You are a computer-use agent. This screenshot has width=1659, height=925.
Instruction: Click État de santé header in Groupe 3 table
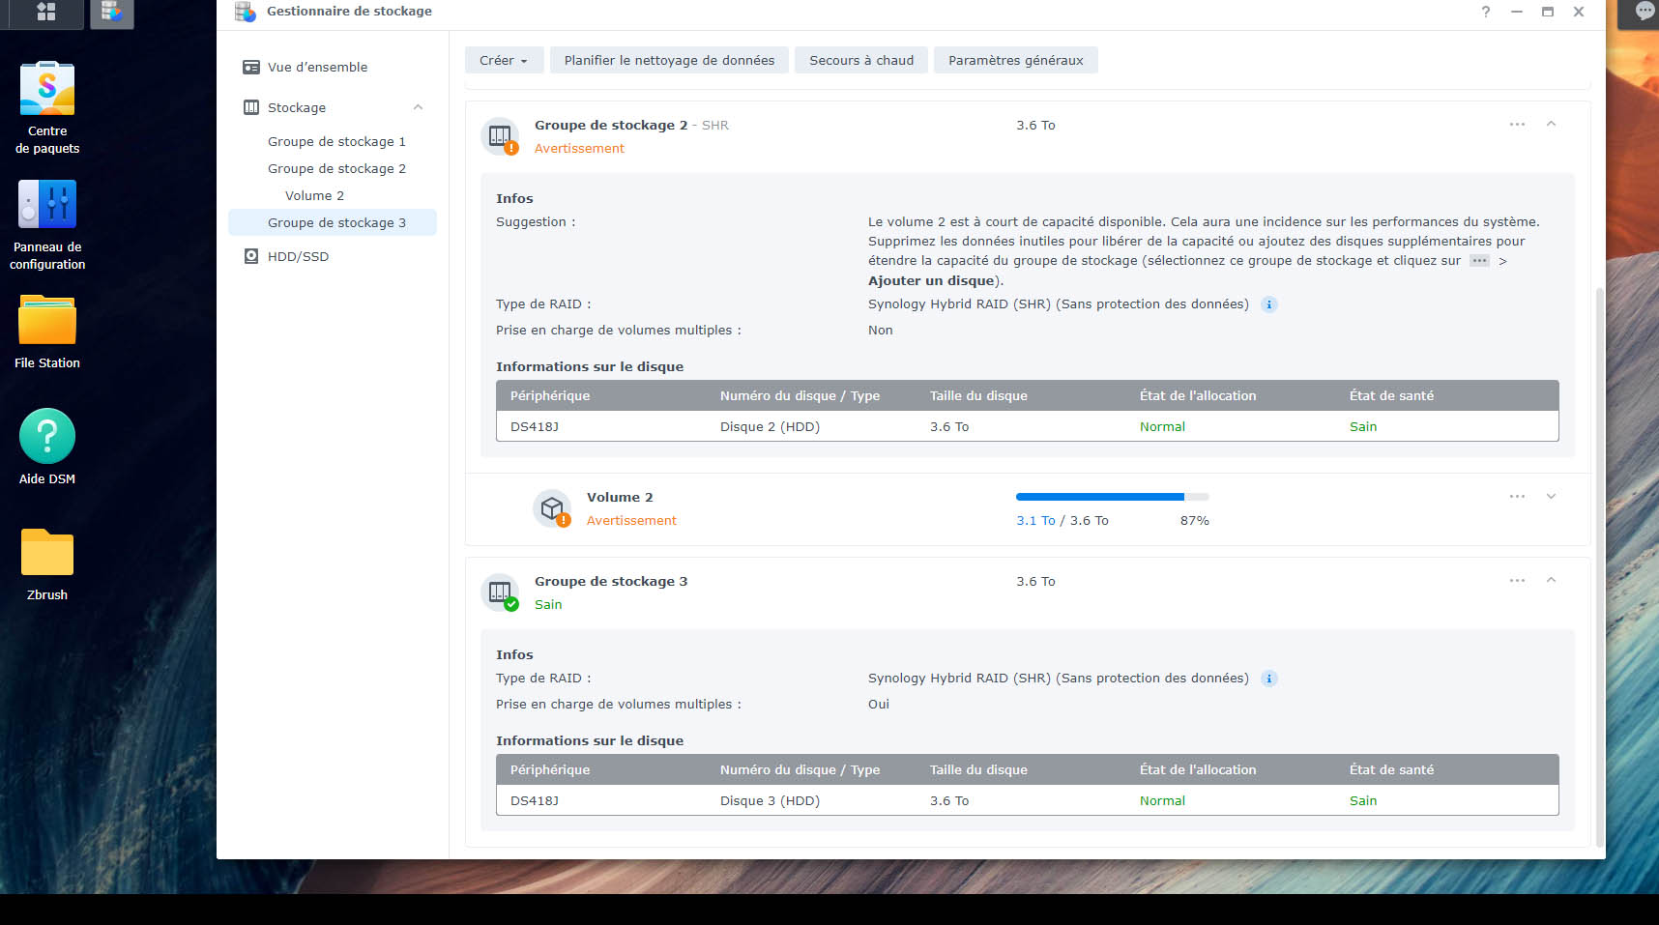tap(1391, 769)
